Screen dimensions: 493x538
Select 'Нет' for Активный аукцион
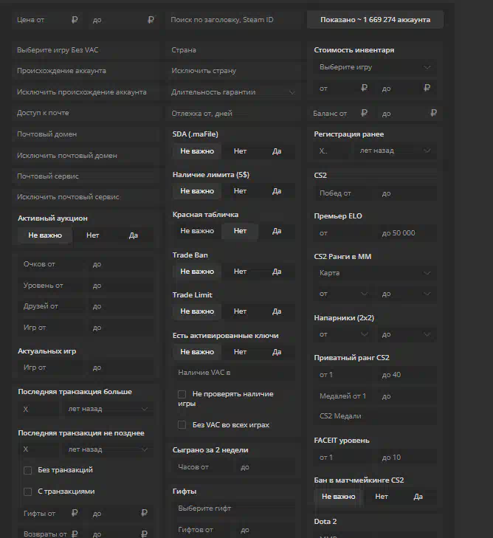click(x=93, y=235)
